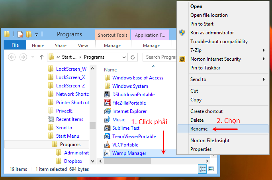Image resolution: width=272 pixels, height=180 pixels.
Task: Click the Start ... breadcrumb in address bar
Action: [x=69, y=57]
